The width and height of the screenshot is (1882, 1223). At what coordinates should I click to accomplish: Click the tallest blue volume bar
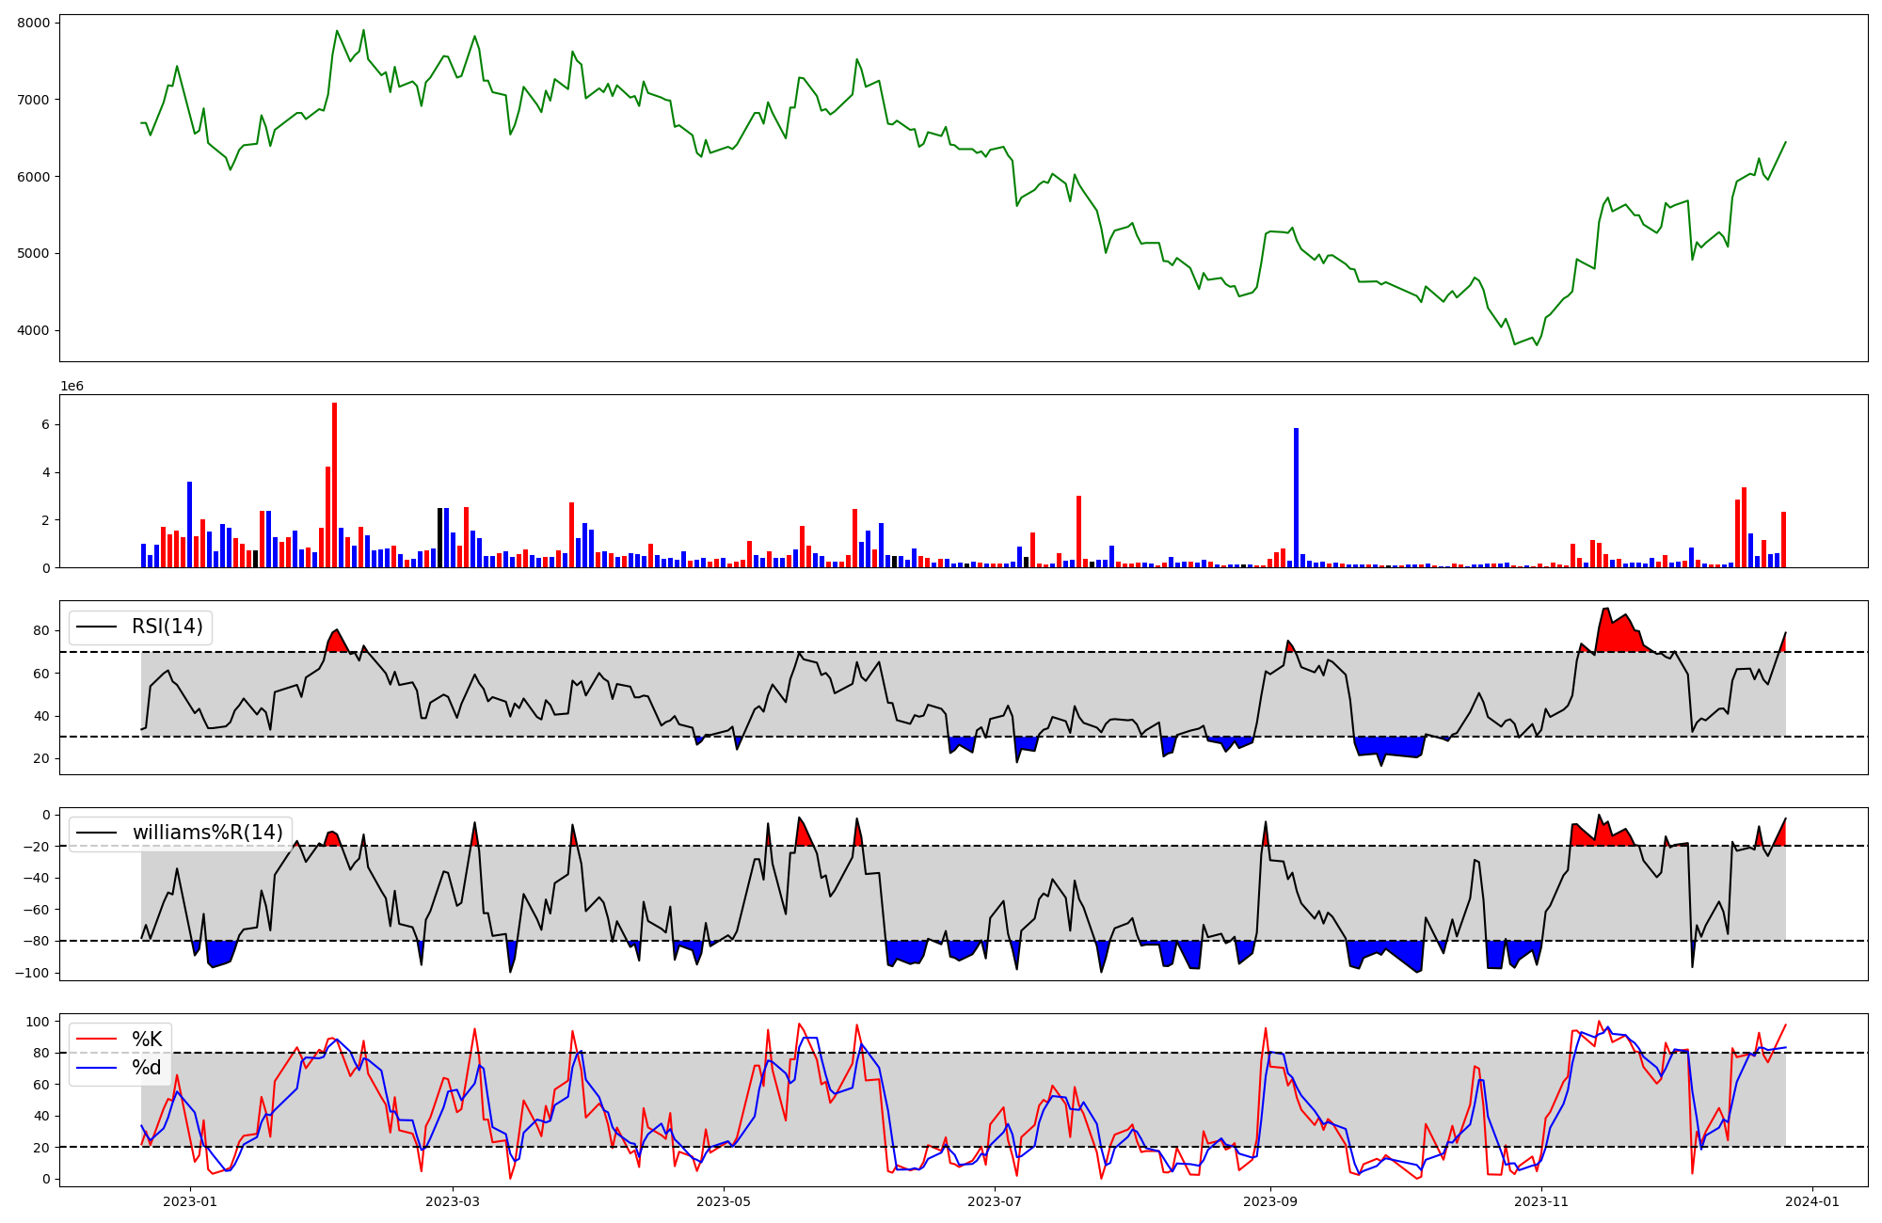[1296, 499]
